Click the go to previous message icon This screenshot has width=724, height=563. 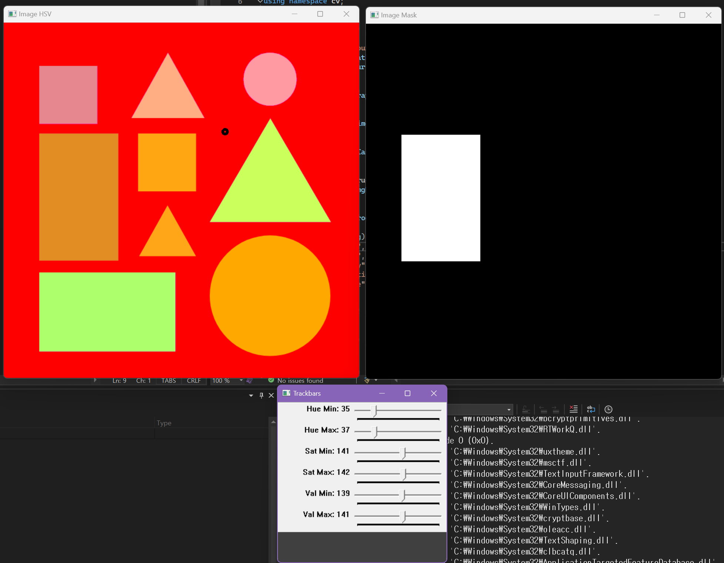click(543, 409)
